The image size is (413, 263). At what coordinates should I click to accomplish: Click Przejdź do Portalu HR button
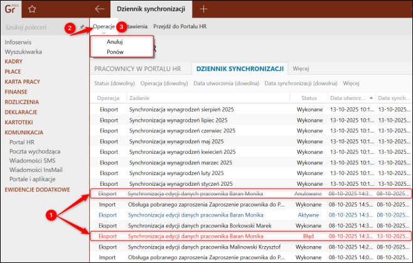[181, 27]
